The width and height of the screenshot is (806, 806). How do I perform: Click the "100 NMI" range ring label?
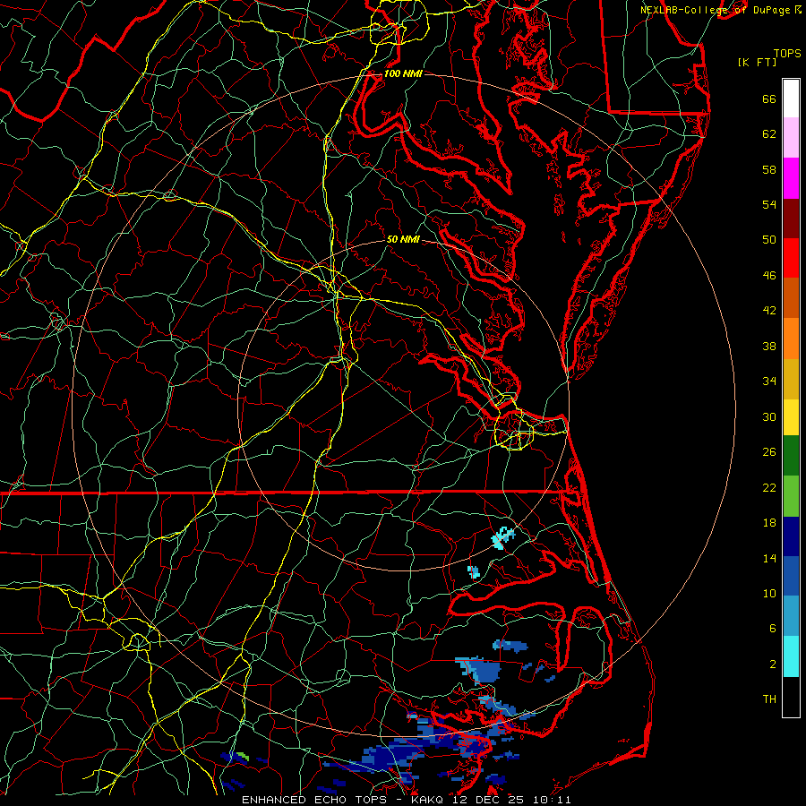click(x=403, y=73)
